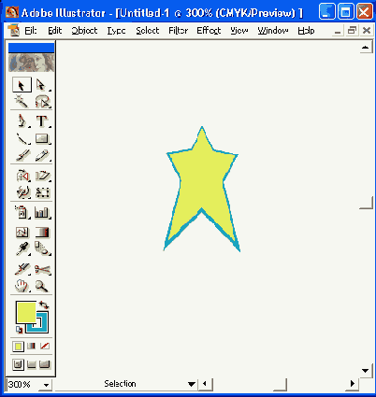The width and height of the screenshot is (376, 397).
Task: Set paint to None (red slash)
Action: click(x=45, y=346)
